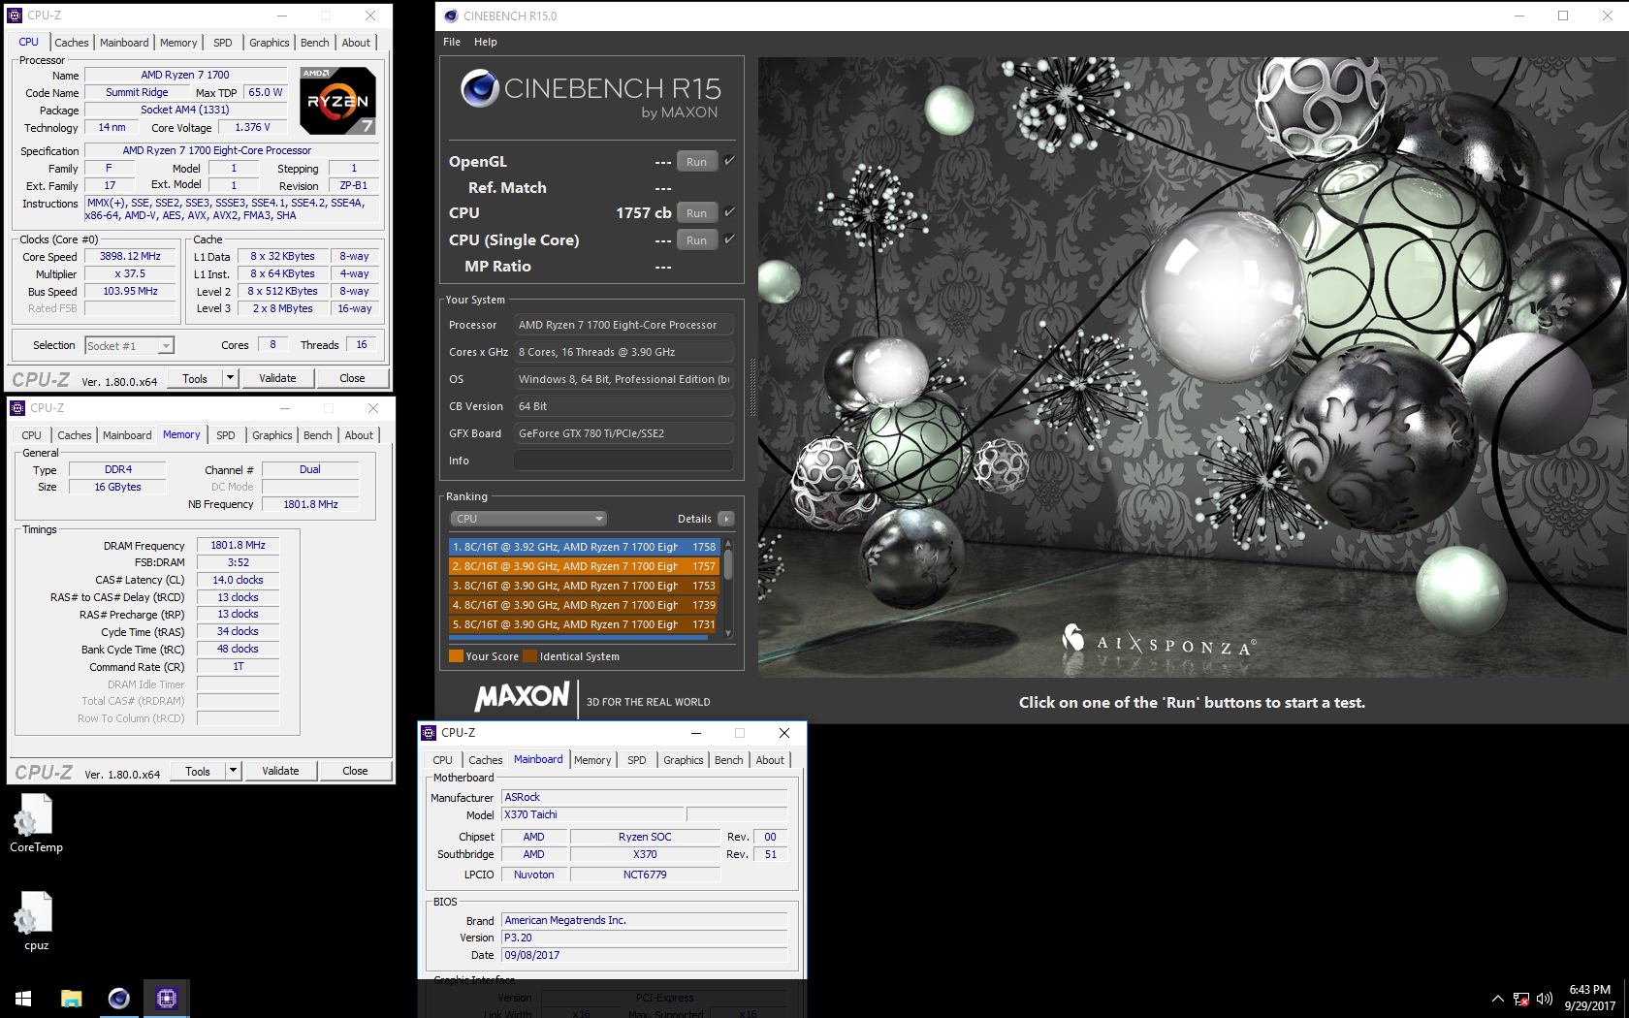Select ranking entry 1 scoring 1758
Viewport: 1629px width, 1018px height.
coord(585,547)
